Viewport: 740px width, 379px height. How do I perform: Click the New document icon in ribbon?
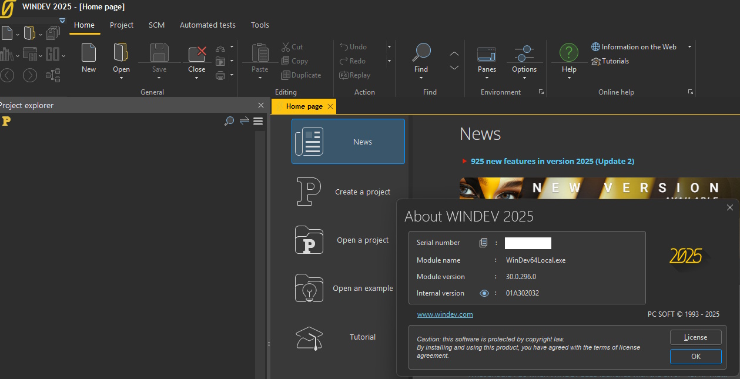89,52
